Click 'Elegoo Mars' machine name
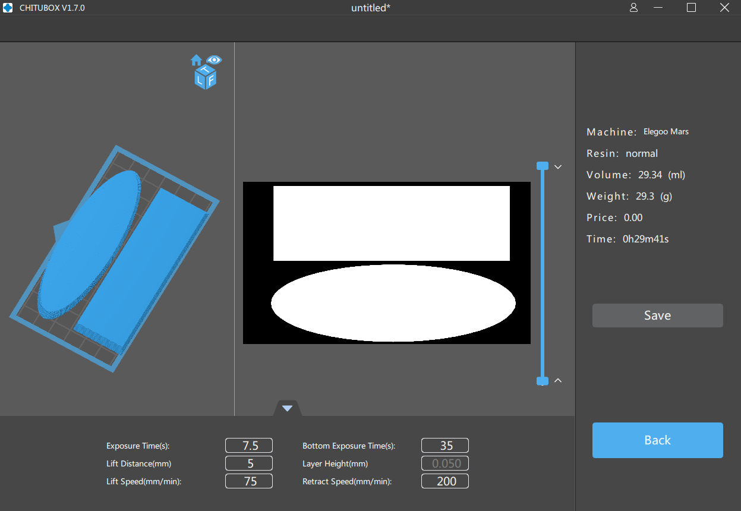This screenshot has width=741, height=511. coord(666,132)
